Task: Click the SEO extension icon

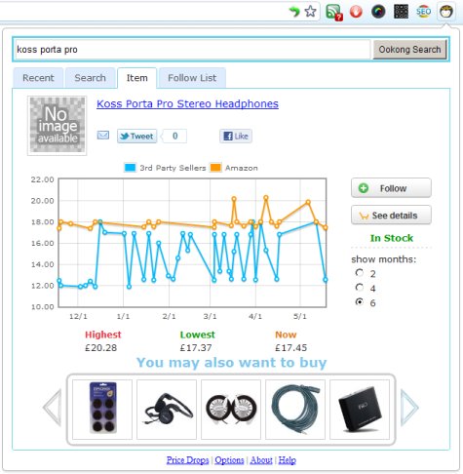Action: click(424, 12)
